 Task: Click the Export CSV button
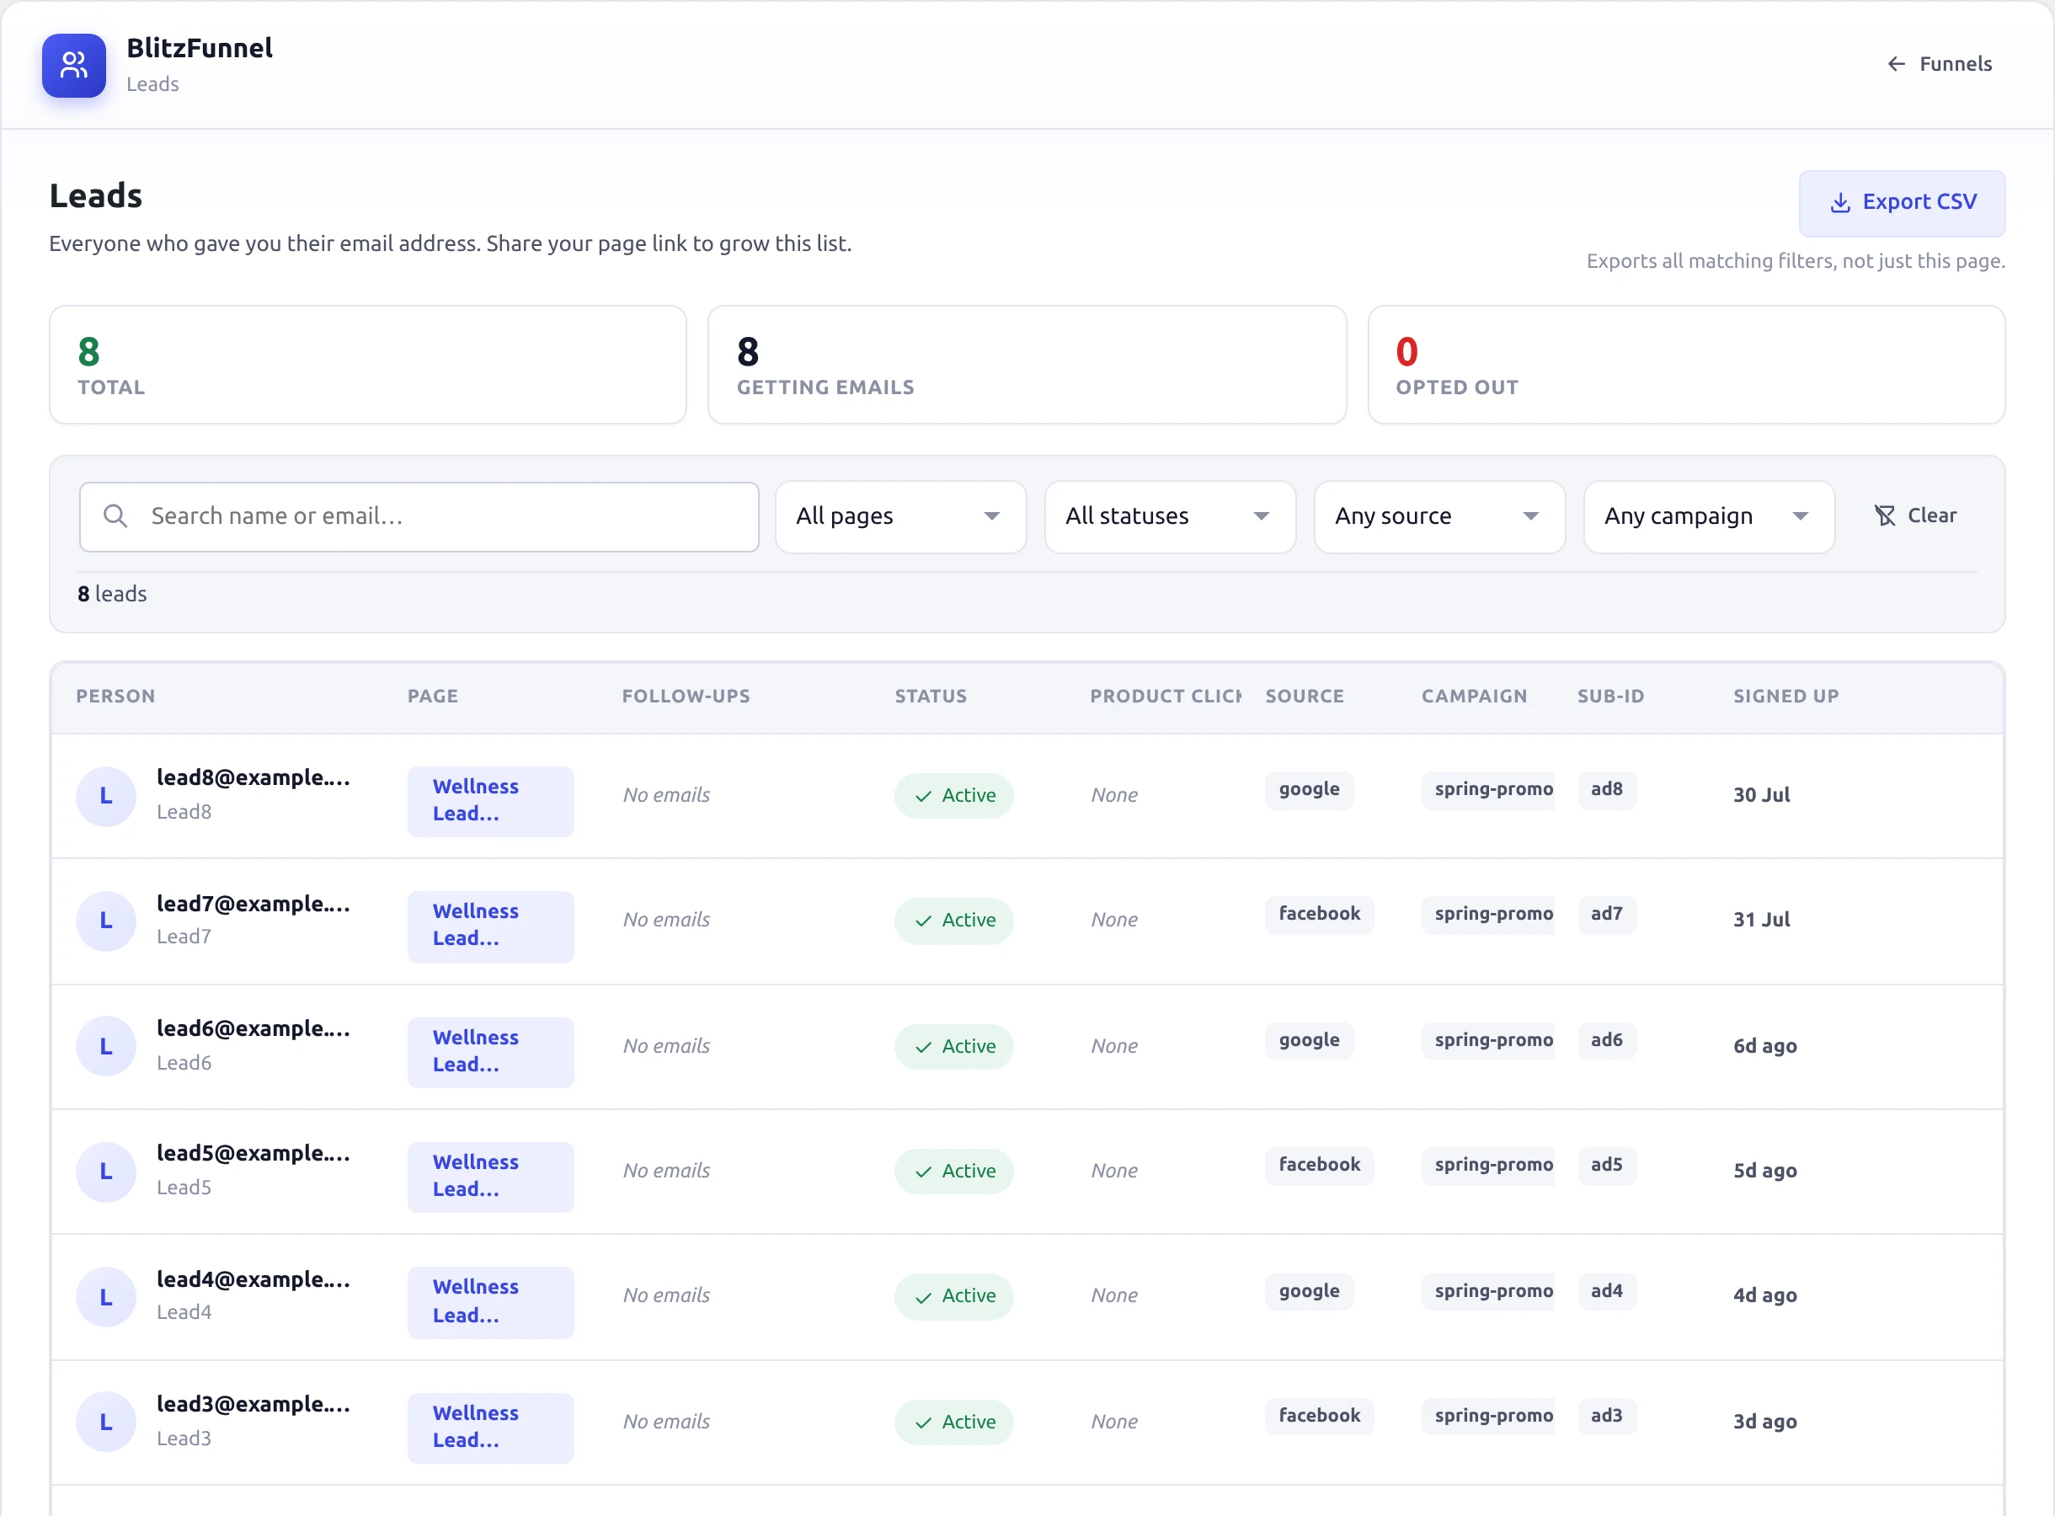tap(1902, 203)
